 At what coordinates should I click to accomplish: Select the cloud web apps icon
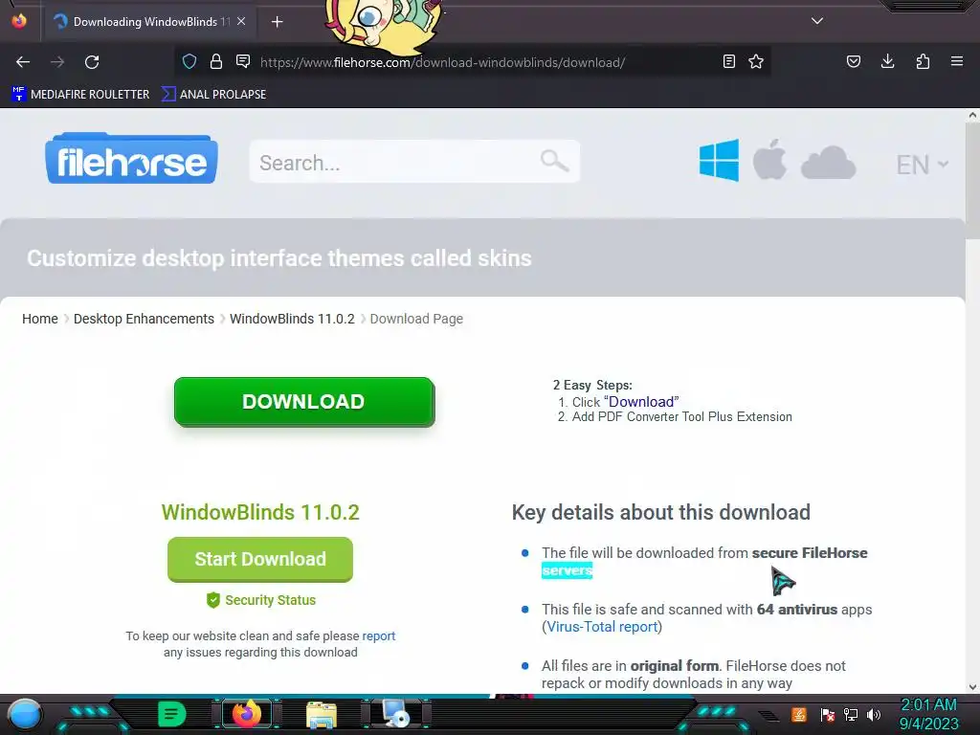tap(828, 163)
